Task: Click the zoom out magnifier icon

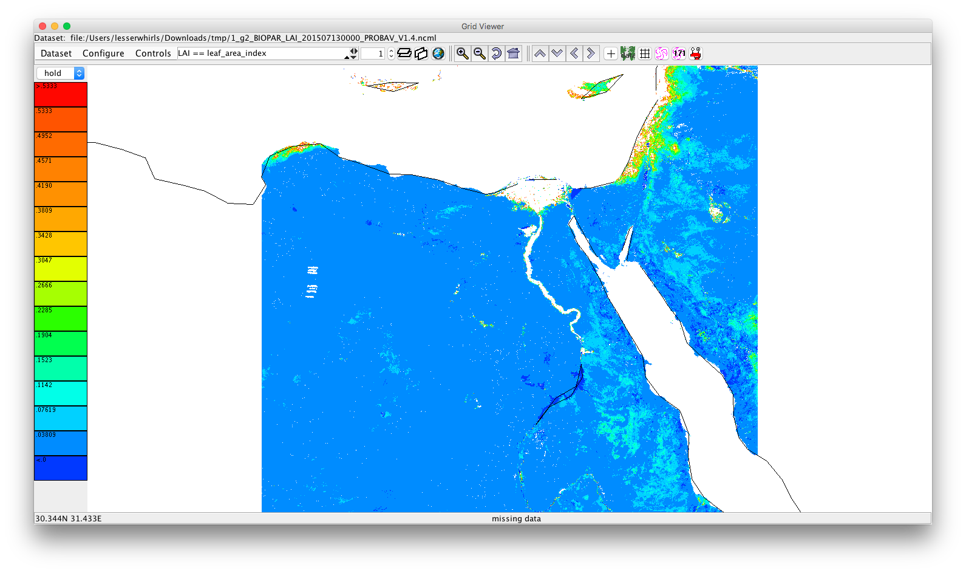Action: pyautogui.click(x=480, y=53)
